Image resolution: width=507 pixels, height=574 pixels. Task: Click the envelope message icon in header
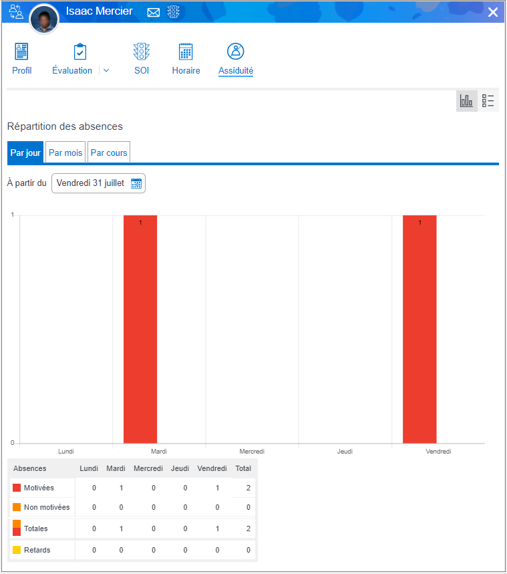[154, 12]
